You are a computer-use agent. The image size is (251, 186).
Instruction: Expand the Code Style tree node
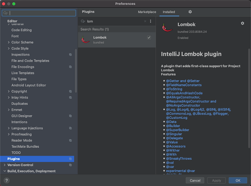click(9, 48)
